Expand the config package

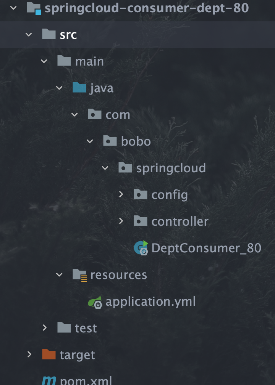coord(121,195)
